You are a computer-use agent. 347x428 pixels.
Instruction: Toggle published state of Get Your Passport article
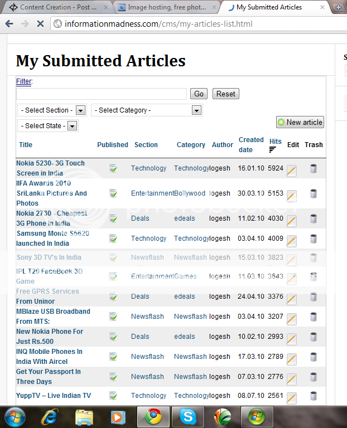[x=113, y=377]
